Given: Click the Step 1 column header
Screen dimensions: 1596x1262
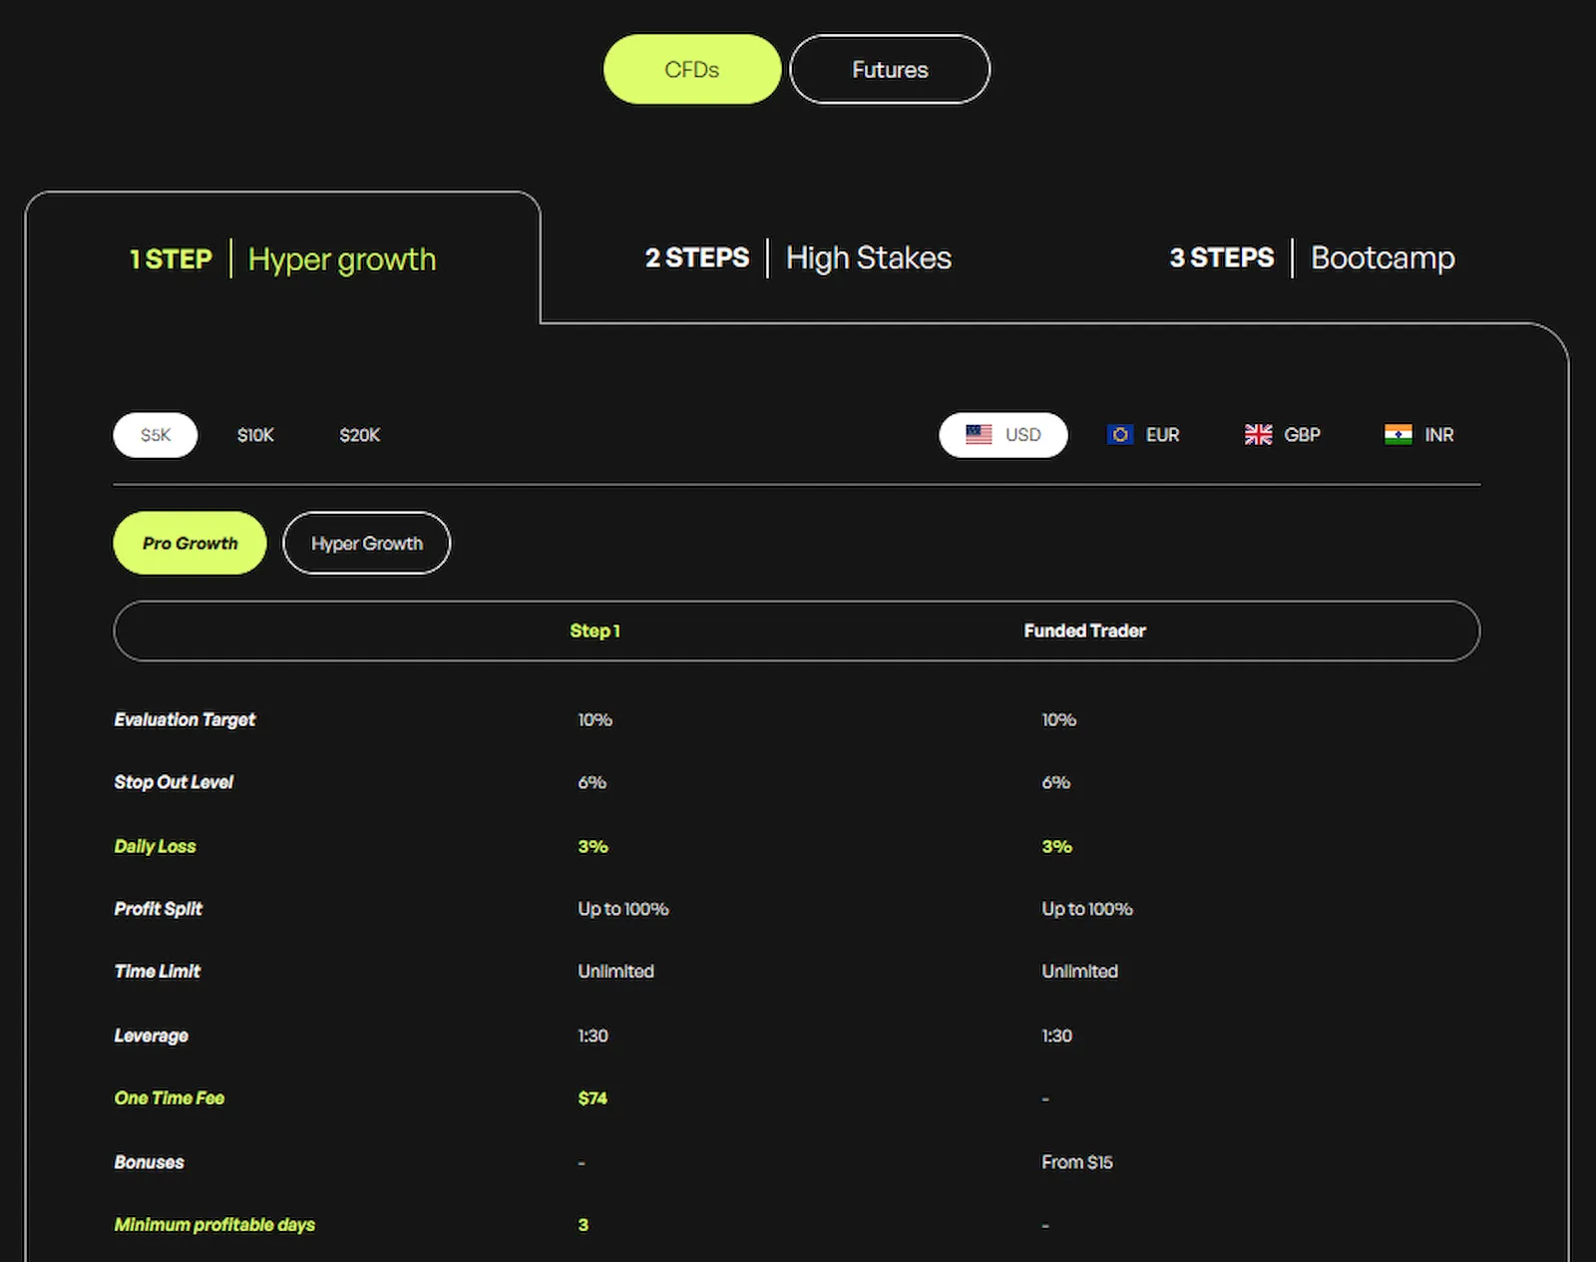Looking at the screenshot, I should 596,631.
